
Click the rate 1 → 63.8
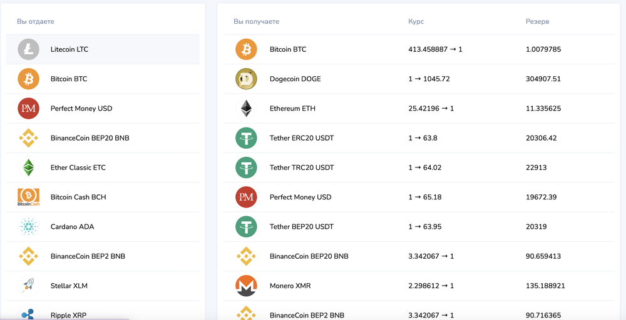coord(423,138)
